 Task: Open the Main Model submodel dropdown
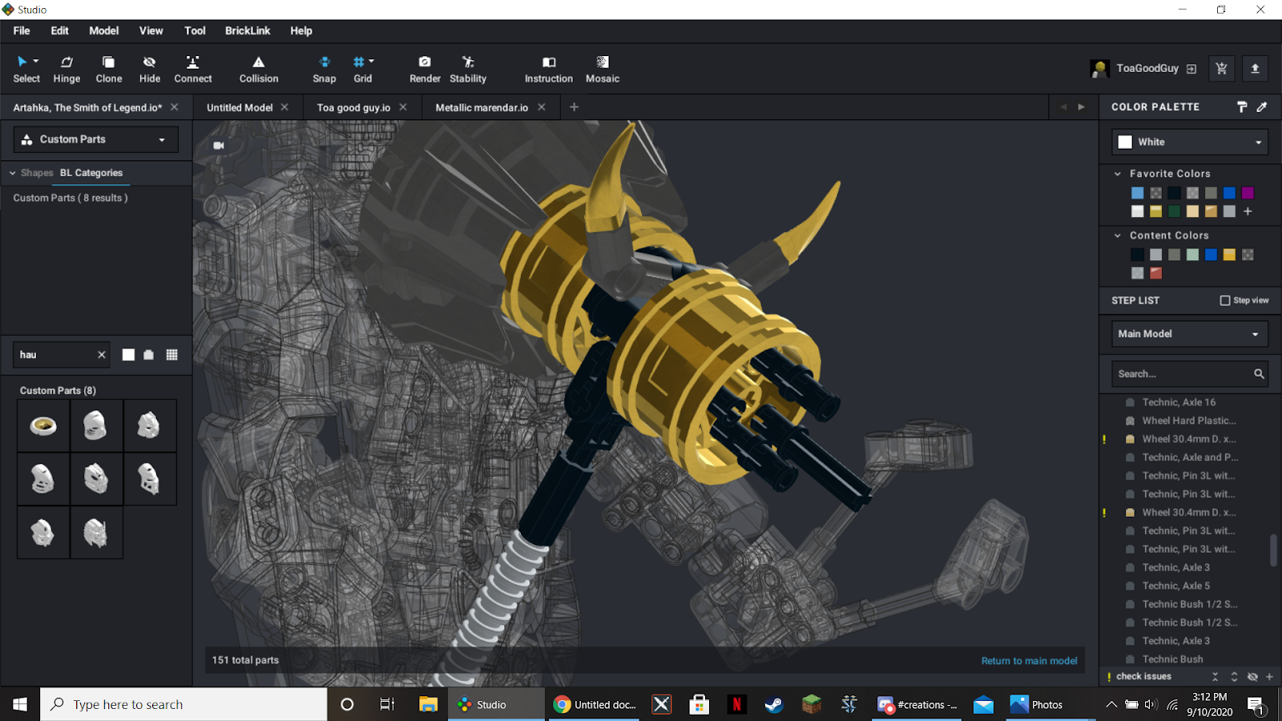[1190, 334]
